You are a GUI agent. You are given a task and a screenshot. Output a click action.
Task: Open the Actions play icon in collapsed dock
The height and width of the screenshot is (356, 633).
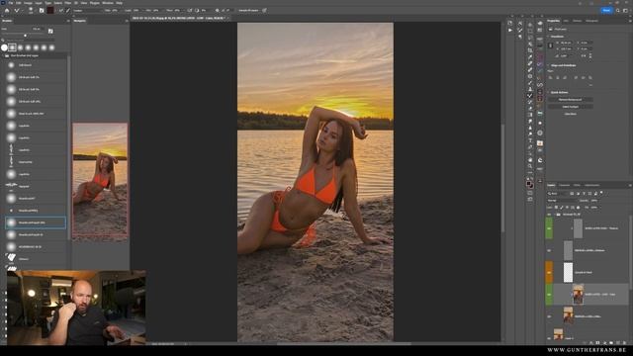(x=510, y=31)
